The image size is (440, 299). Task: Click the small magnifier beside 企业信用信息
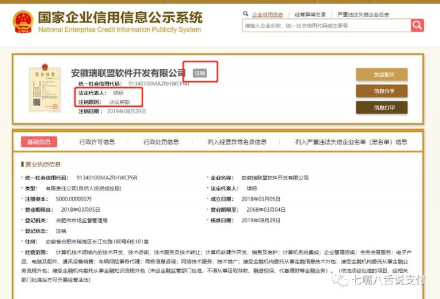point(246,13)
